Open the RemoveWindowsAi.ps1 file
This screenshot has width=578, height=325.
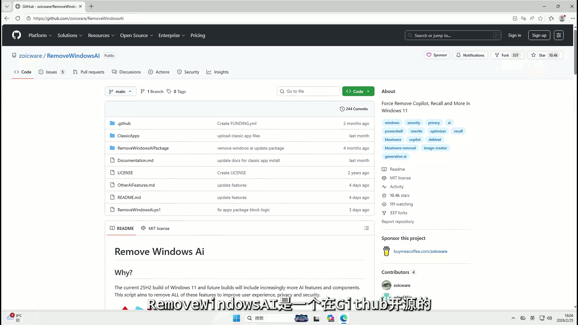coord(139,210)
